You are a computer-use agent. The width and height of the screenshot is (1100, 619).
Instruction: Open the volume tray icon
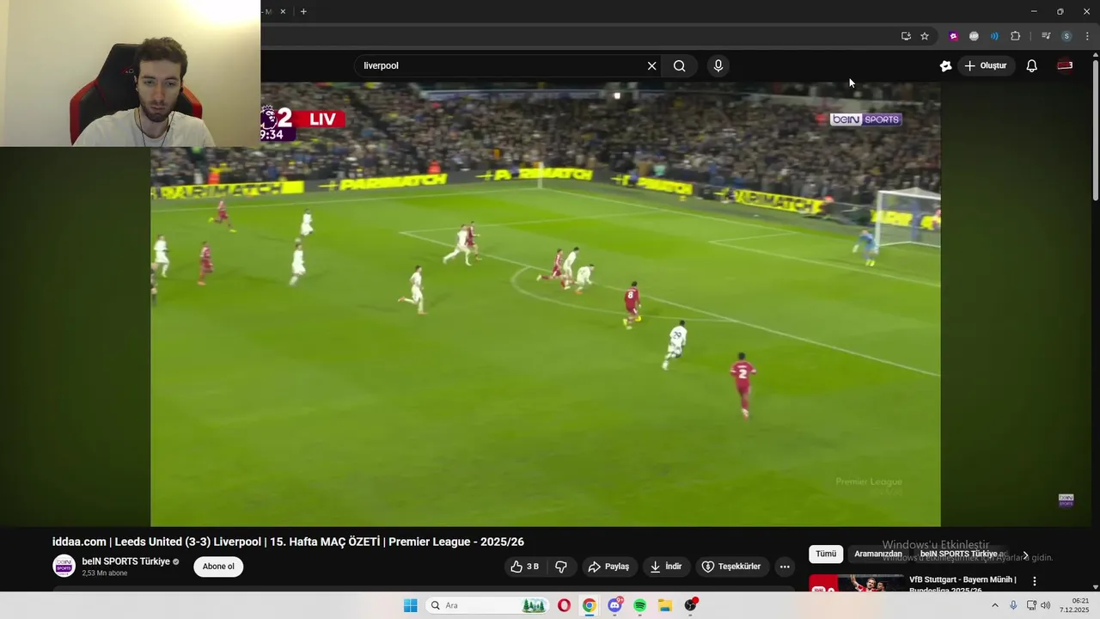click(1046, 605)
